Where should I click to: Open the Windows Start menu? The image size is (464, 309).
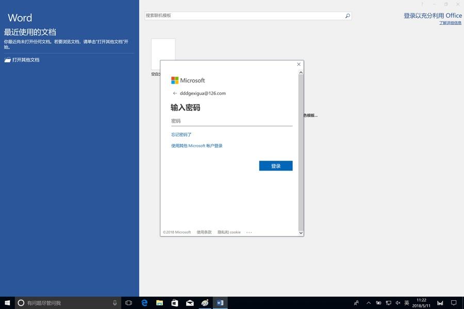click(7, 303)
